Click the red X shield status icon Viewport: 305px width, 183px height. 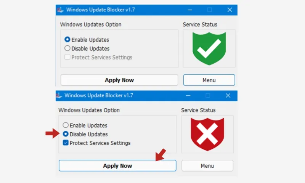click(x=207, y=134)
